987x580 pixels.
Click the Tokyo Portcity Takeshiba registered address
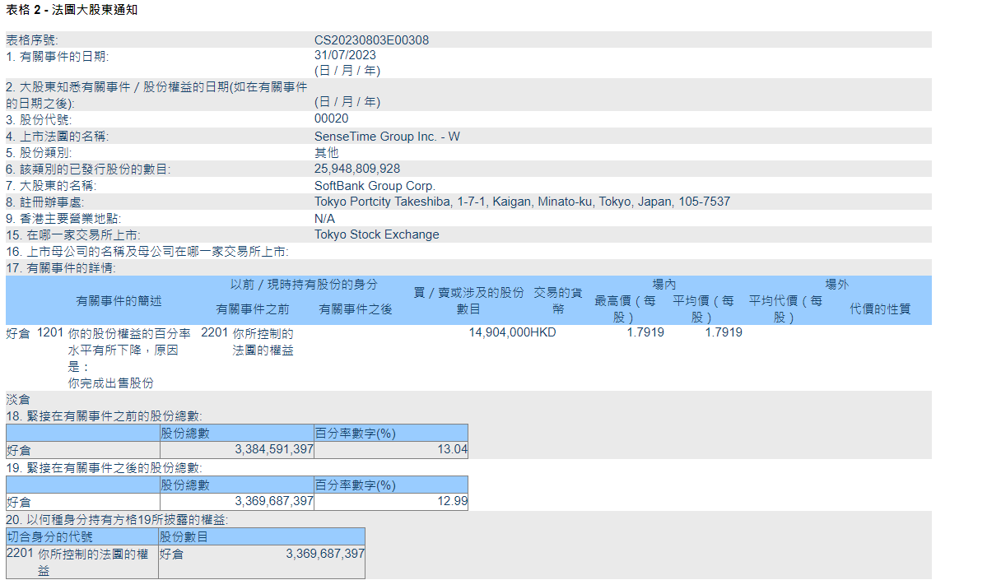522,202
